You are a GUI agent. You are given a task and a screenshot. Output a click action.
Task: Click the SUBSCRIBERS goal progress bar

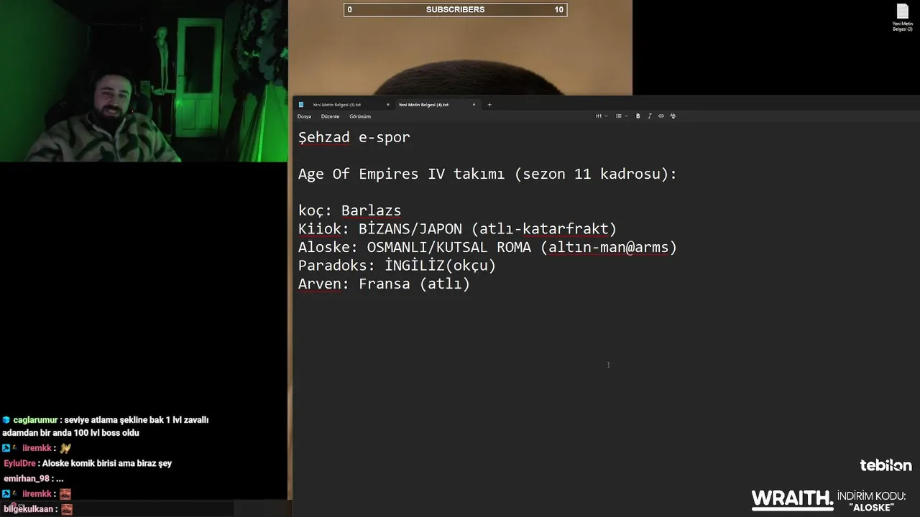click(x=455, y=9)
